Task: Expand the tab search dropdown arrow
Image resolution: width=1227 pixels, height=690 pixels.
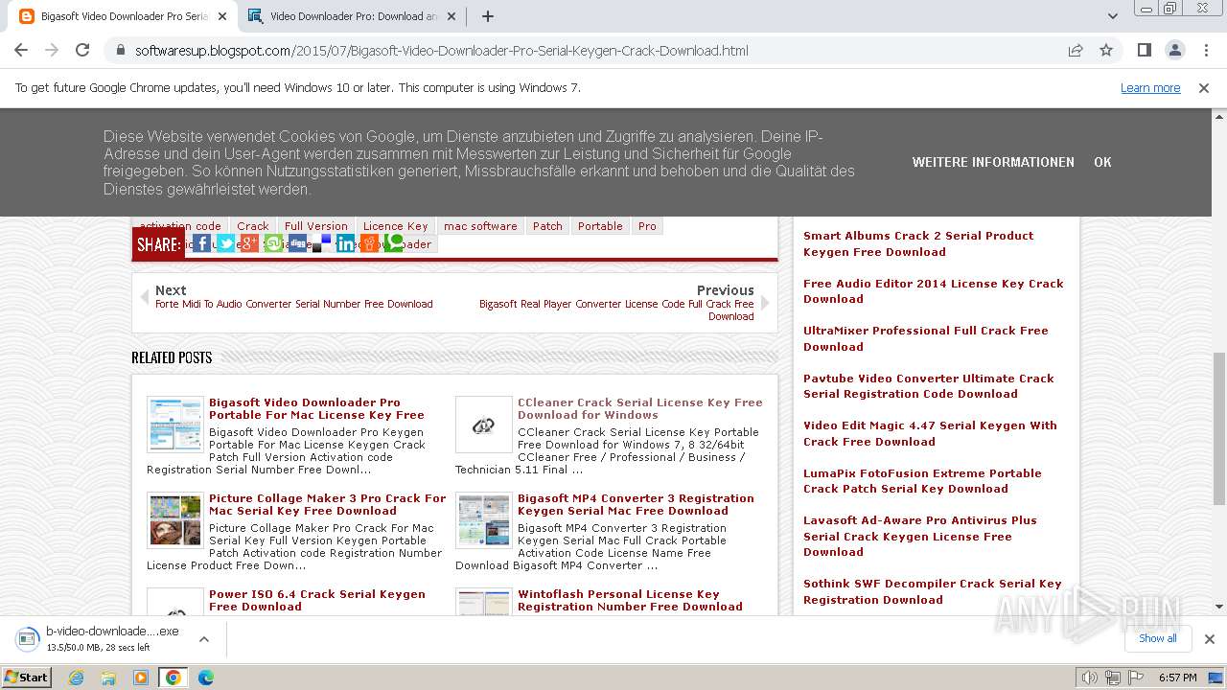Action: click(1113, 16)
